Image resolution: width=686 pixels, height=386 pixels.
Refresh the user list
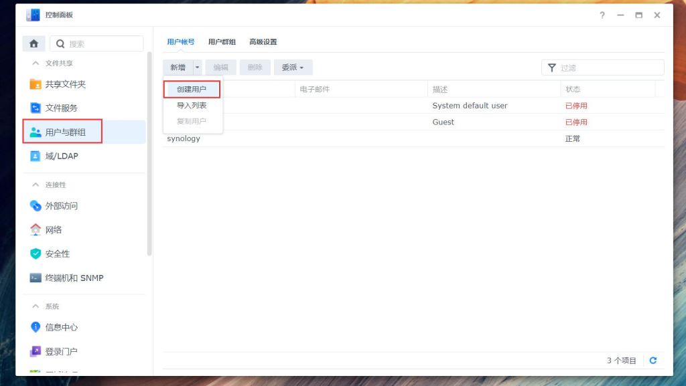tap(653, 360)
